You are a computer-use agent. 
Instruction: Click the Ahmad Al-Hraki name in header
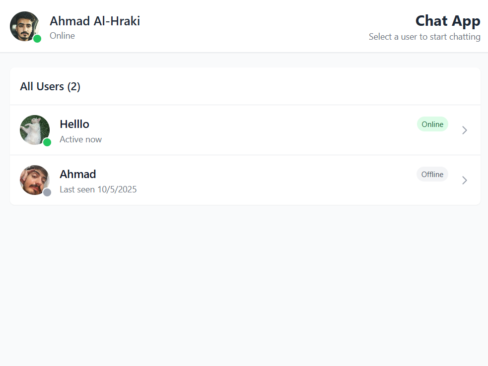95,21
